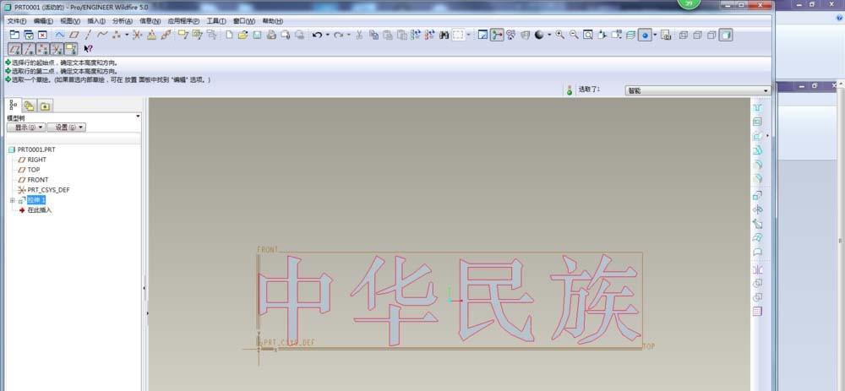Click the Zoom In magnifier
The height and width of the screenshot is (391, 845).
560,35
